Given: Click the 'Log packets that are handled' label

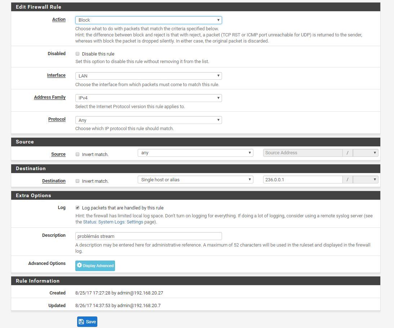Looking at the screenshot, I should (123, 208).
